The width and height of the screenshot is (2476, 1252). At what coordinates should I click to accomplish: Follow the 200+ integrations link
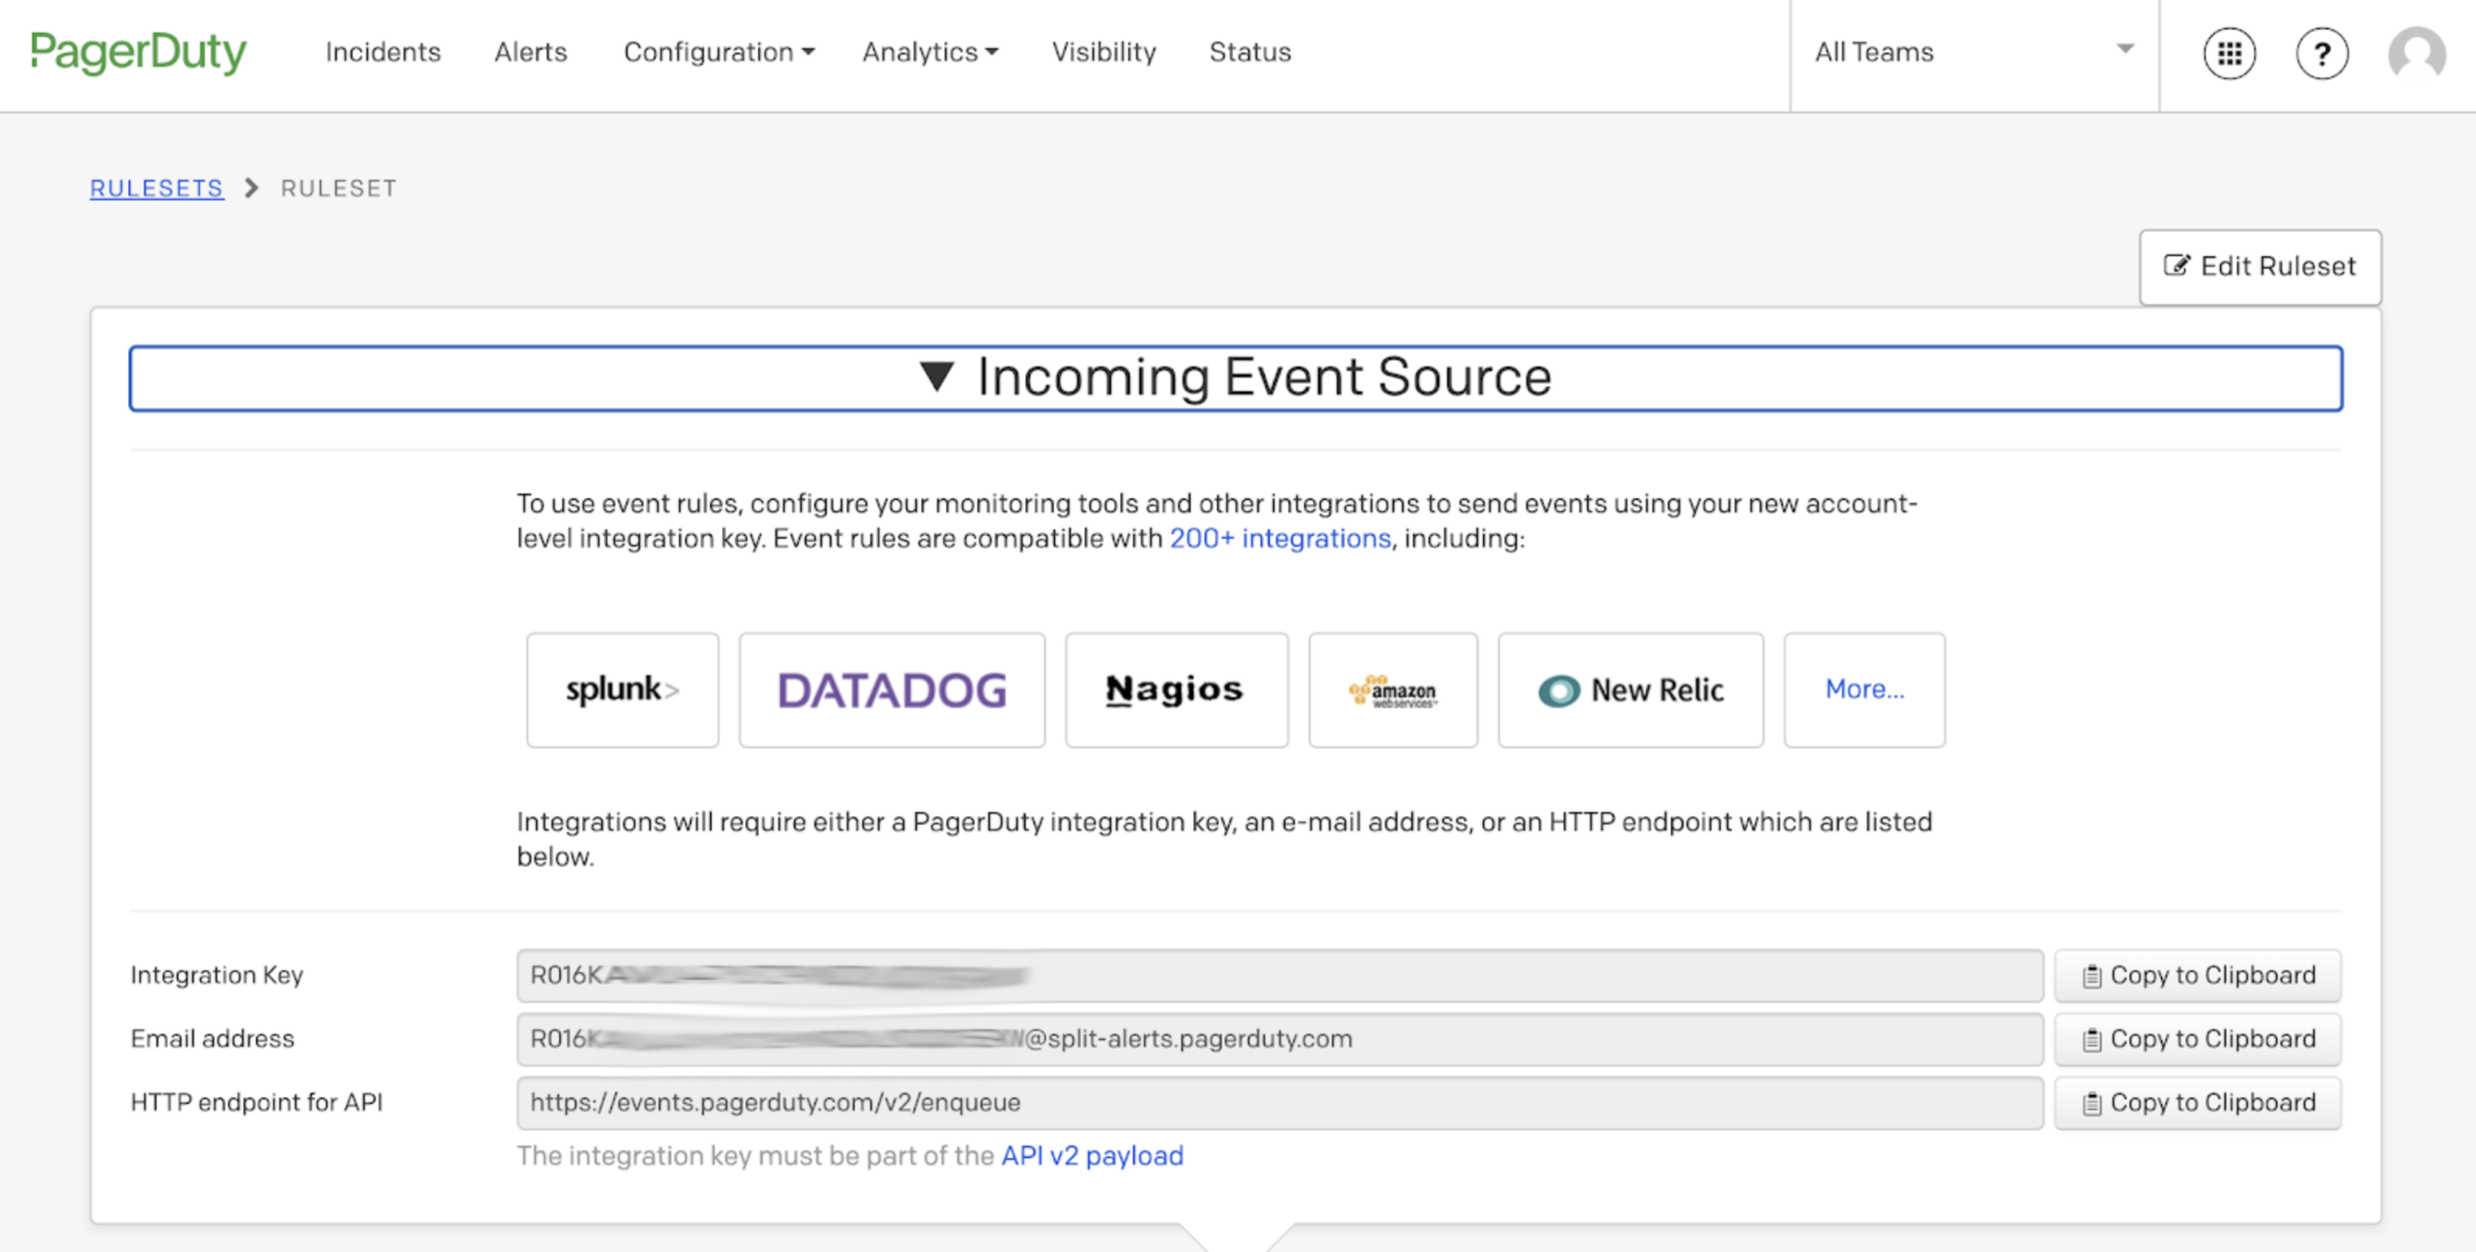click(x=1279, y=538)
